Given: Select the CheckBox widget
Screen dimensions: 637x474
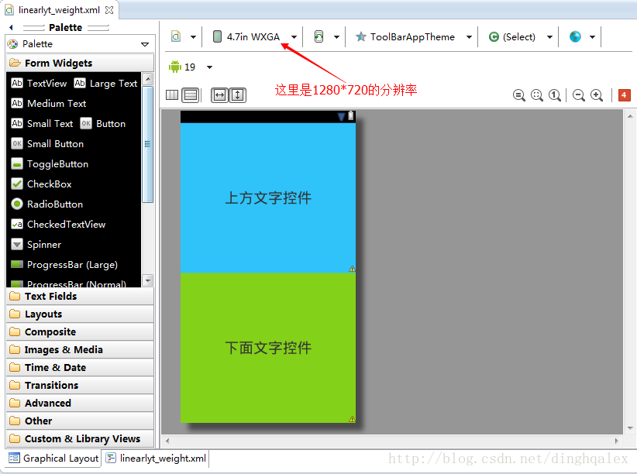Looking at the screenshot, I should (41, 184).
